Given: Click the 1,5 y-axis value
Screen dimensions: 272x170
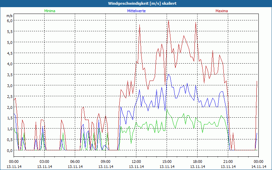Looking at the screenshot, I should point(10,118).
